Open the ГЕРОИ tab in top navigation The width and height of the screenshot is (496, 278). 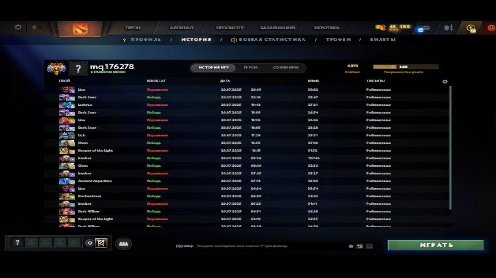[x=133, y=28]
